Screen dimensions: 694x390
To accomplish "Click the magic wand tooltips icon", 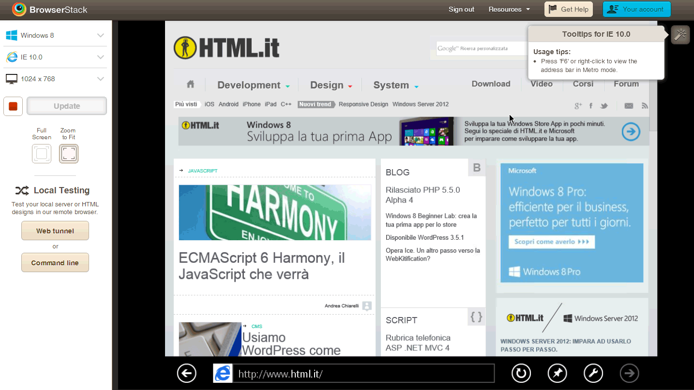I will pyautogui.click(x=680, y=35).
